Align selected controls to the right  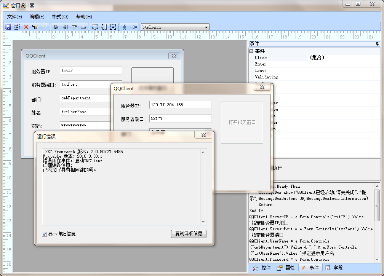coord(65,27)
